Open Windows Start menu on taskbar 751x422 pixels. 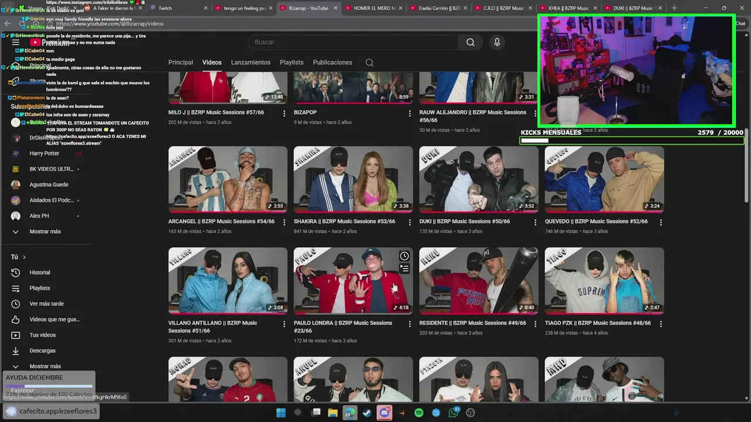coord(280,413)
